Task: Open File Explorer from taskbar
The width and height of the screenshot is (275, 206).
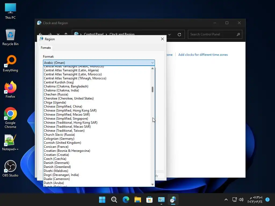Action: [138, 200]
